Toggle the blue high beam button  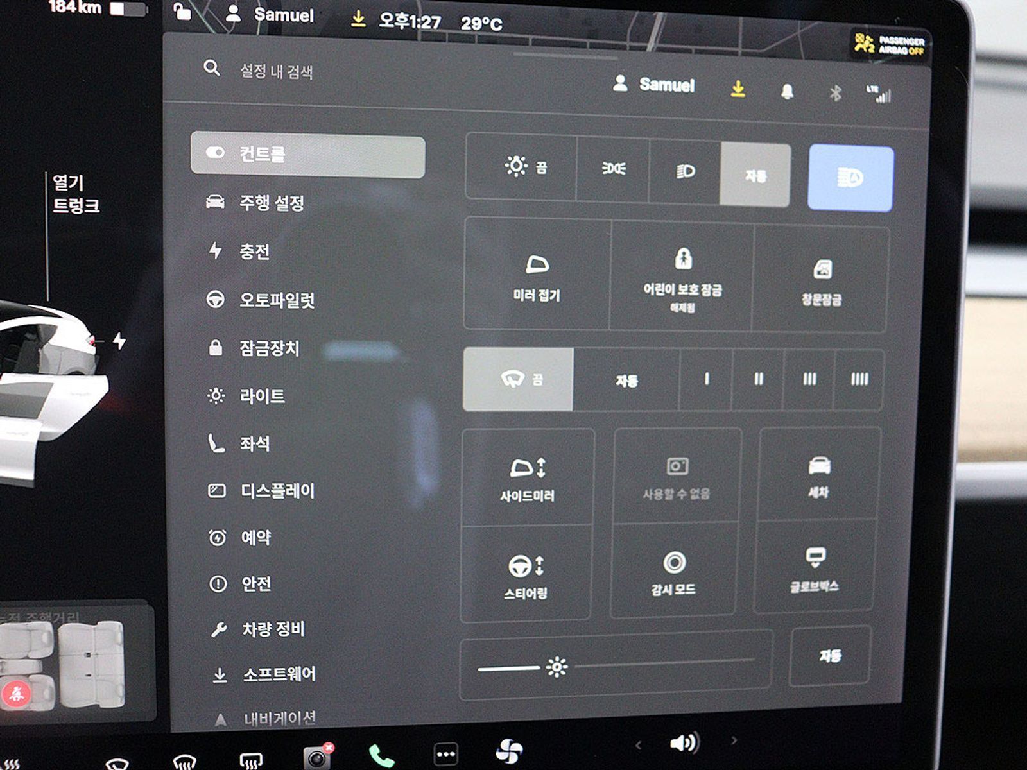point(850,178)
